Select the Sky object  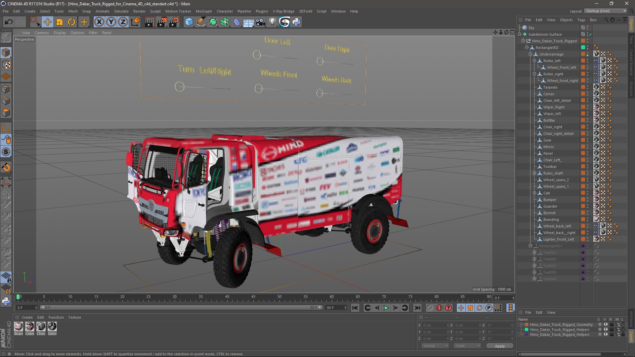[531, 28]
